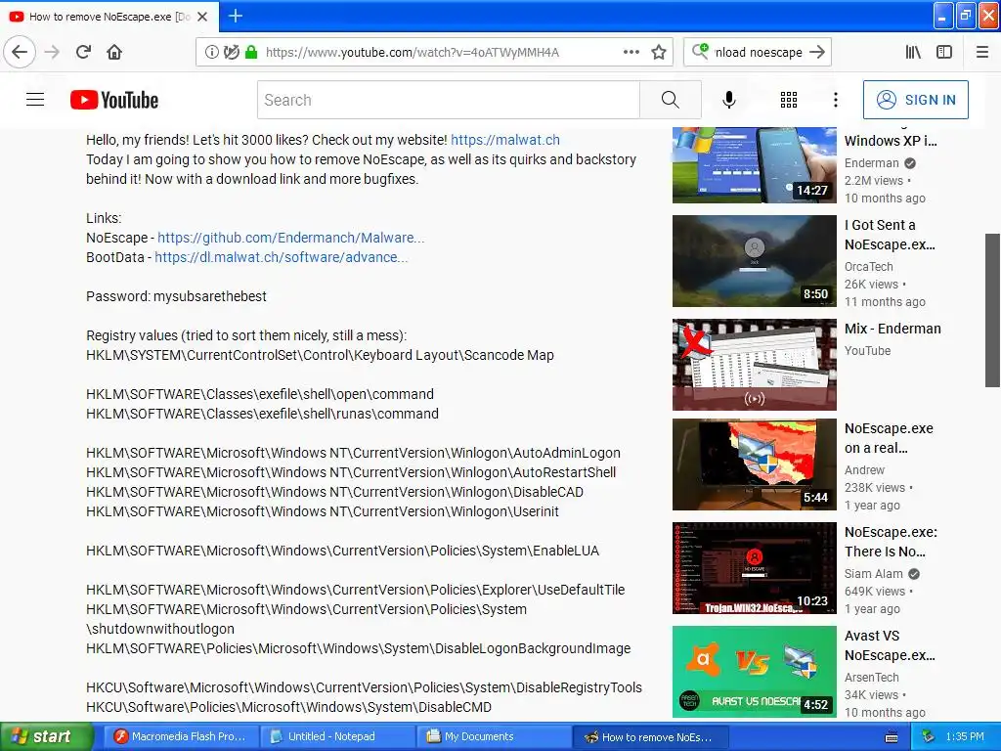Open the malwat.ch website link

(505, 140)
